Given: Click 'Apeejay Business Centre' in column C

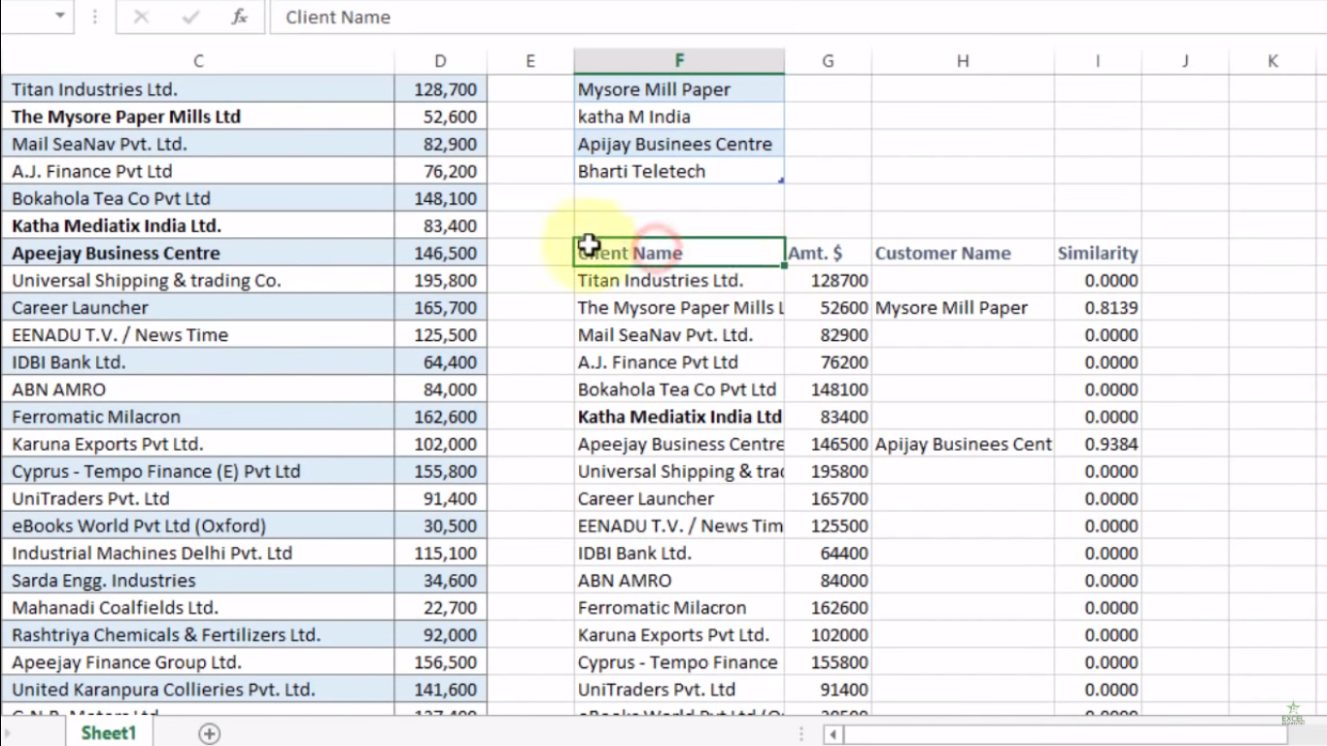Looking at the screenshot, I should click(198, 253).
